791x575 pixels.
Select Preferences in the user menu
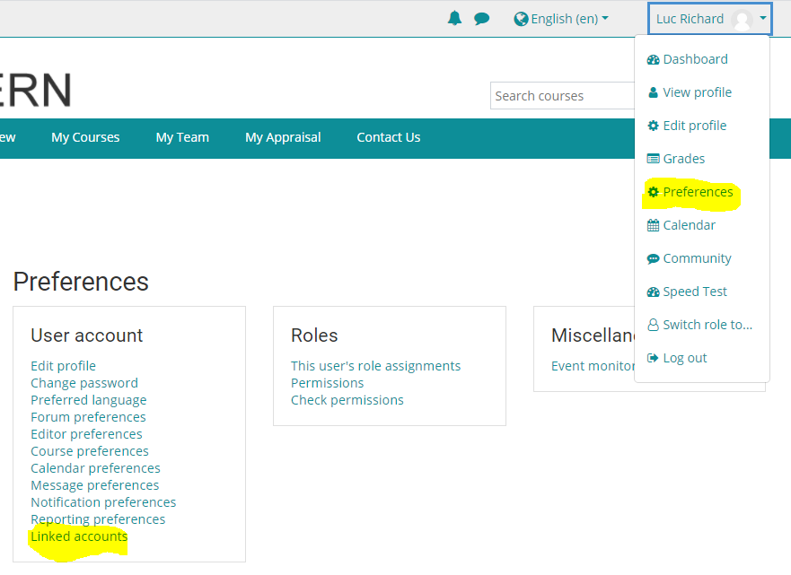coord(697,192)
